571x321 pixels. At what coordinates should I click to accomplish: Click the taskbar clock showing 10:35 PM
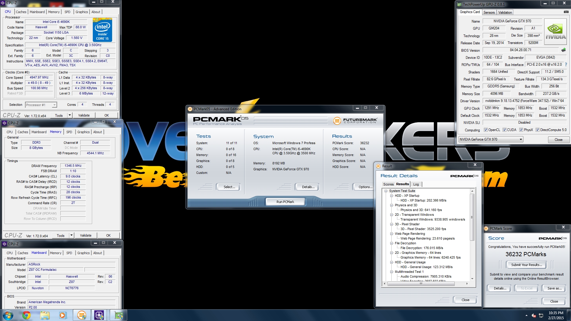point(556,315)
